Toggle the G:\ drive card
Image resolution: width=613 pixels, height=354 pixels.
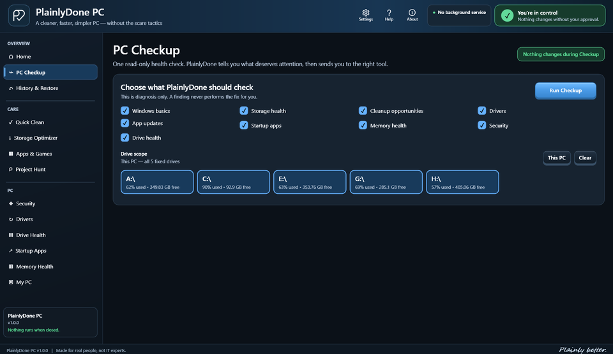click(386, 182)
